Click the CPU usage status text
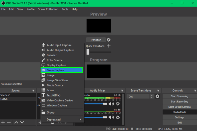The width and height of the screenshot is (197, 131). (170, 129)
